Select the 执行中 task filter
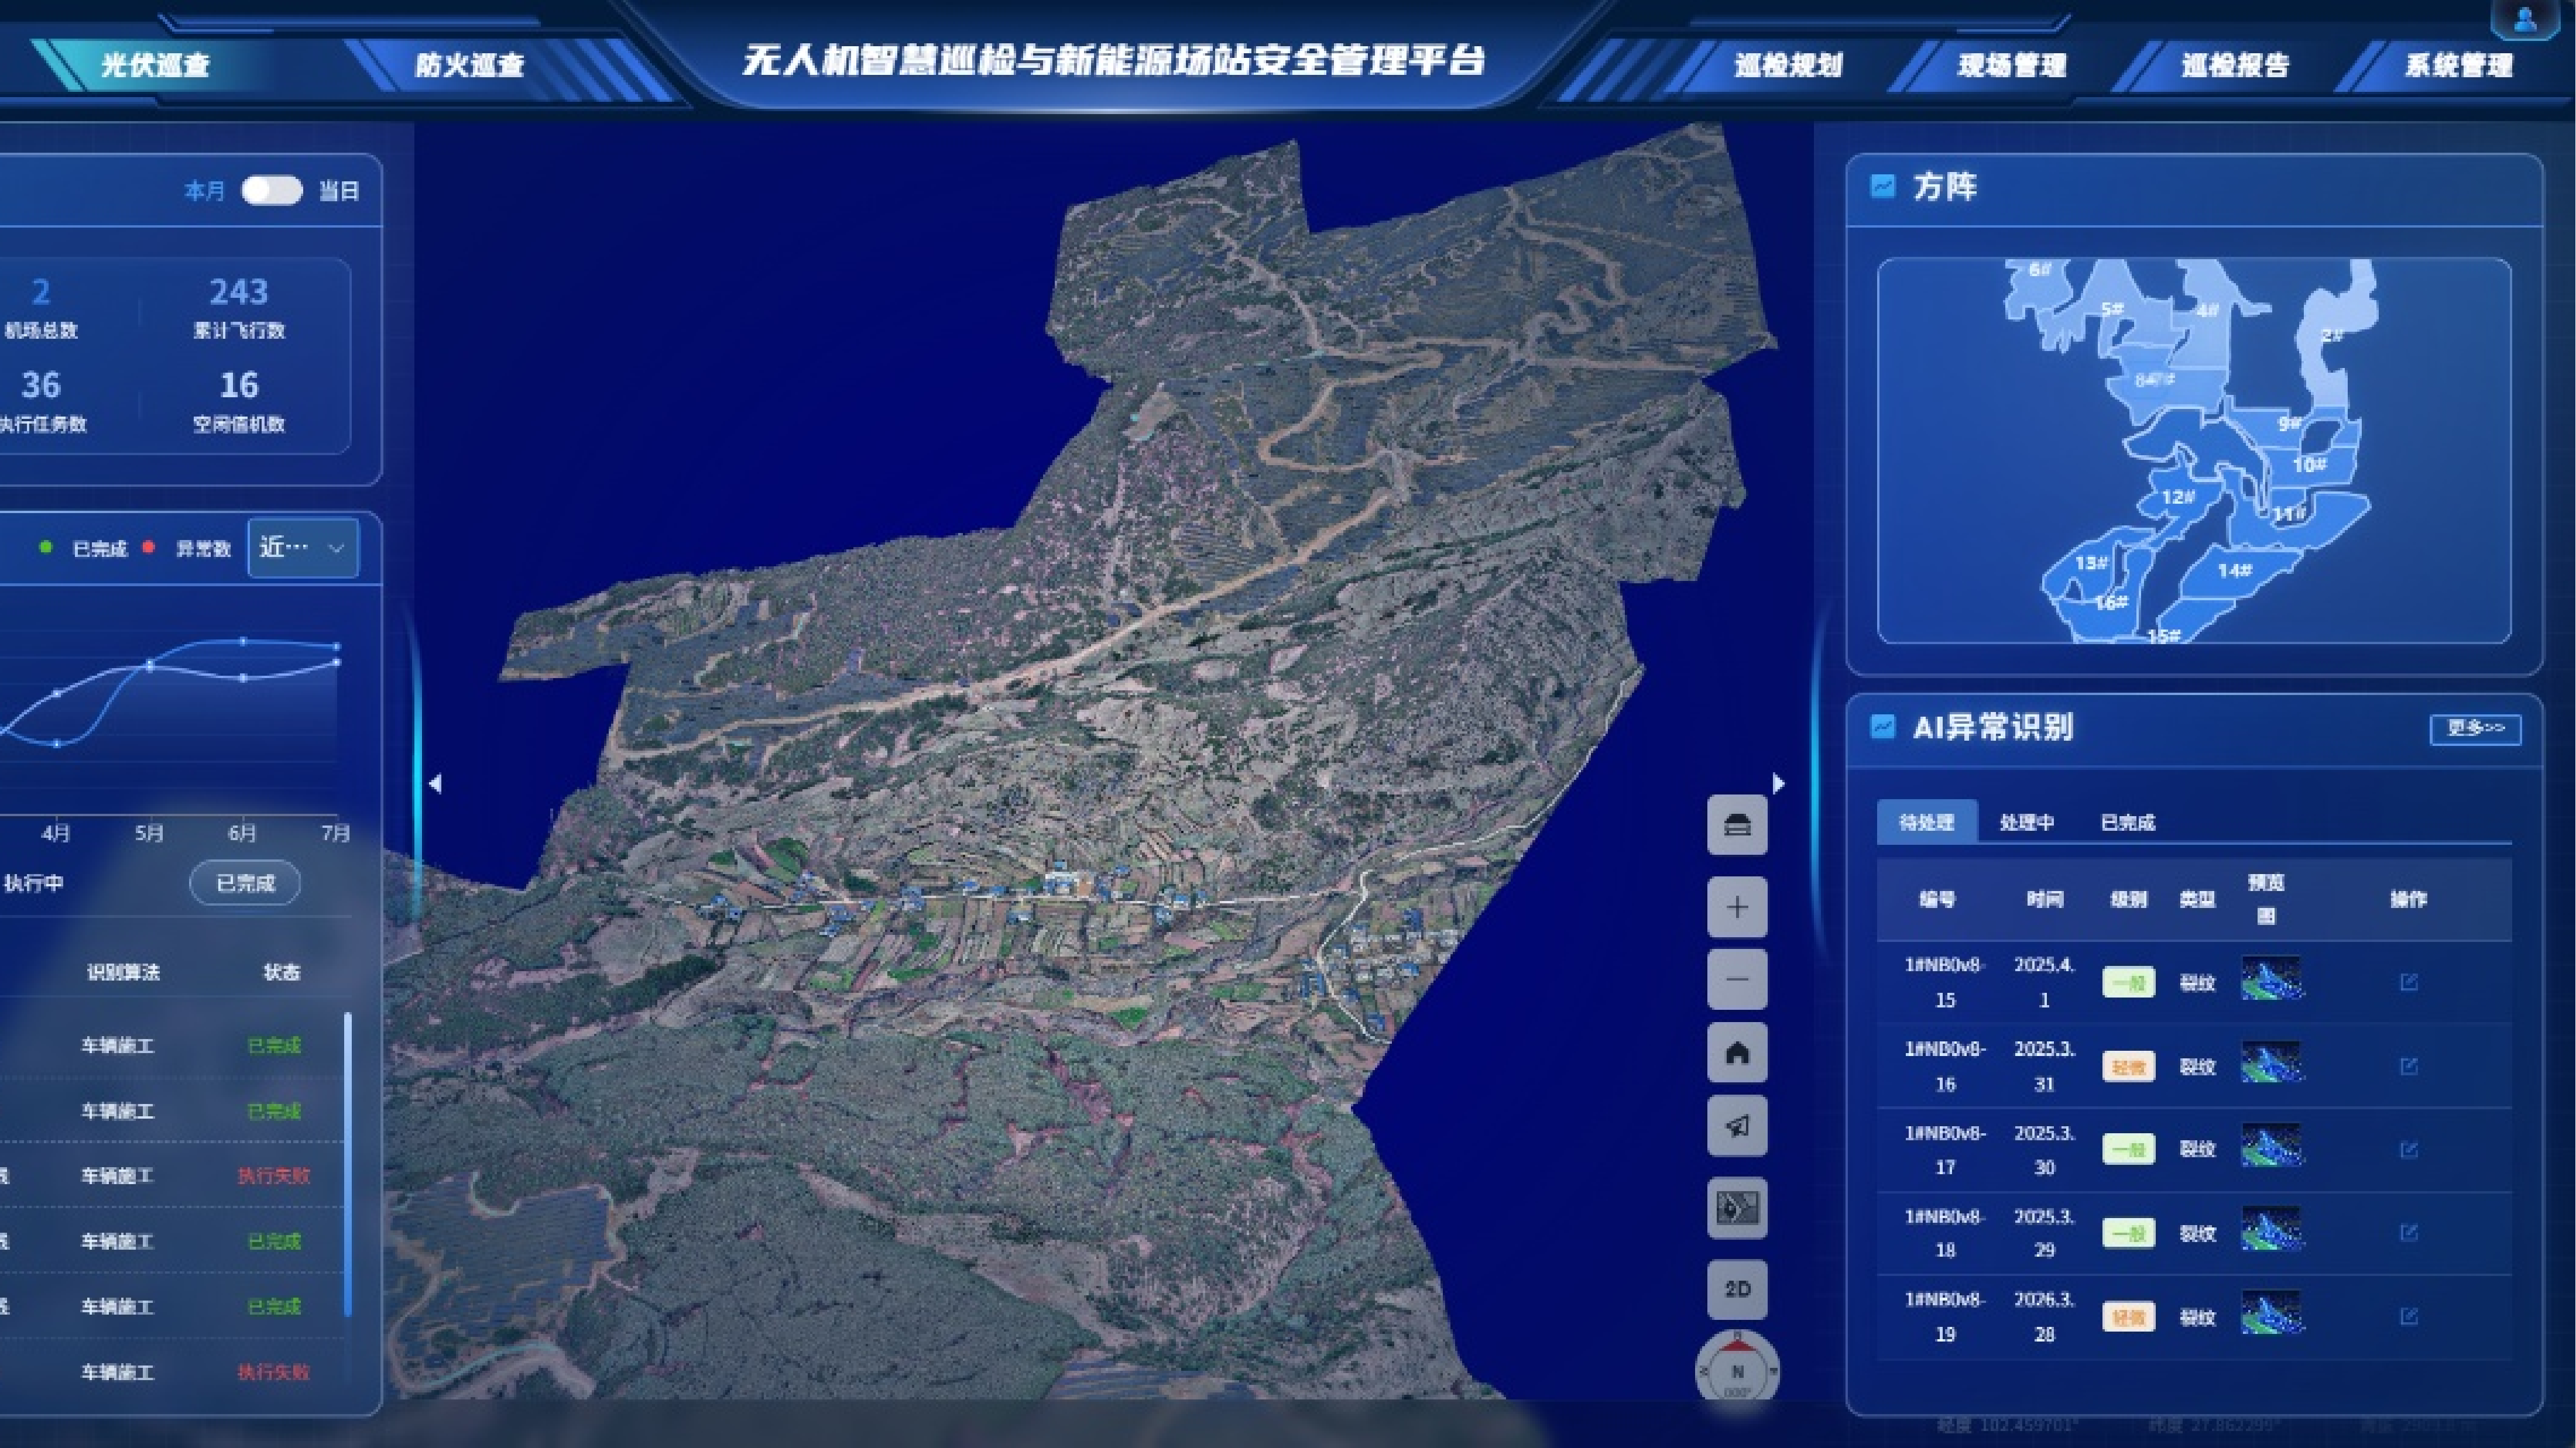 point(33,882)
